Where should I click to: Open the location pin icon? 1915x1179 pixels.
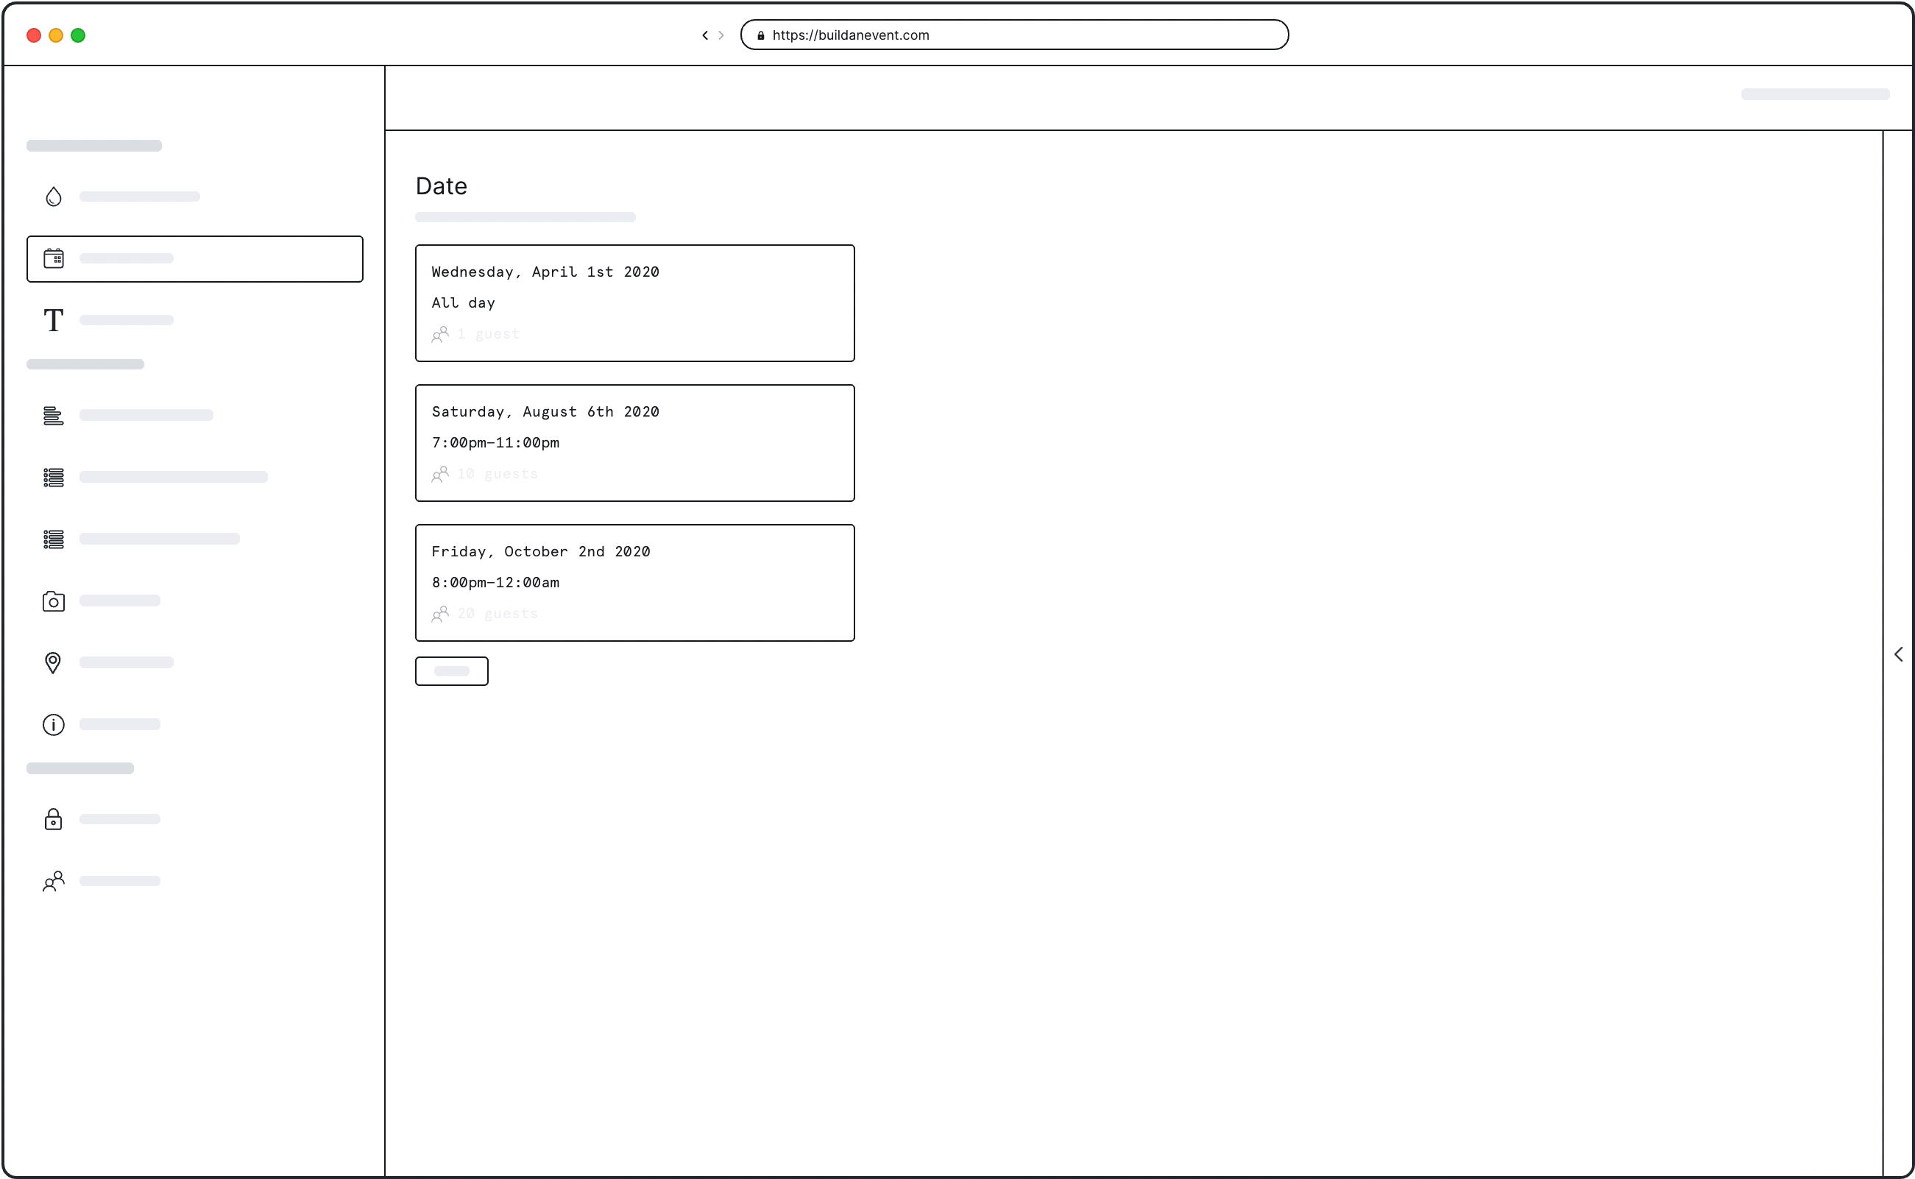click(53, 662)
